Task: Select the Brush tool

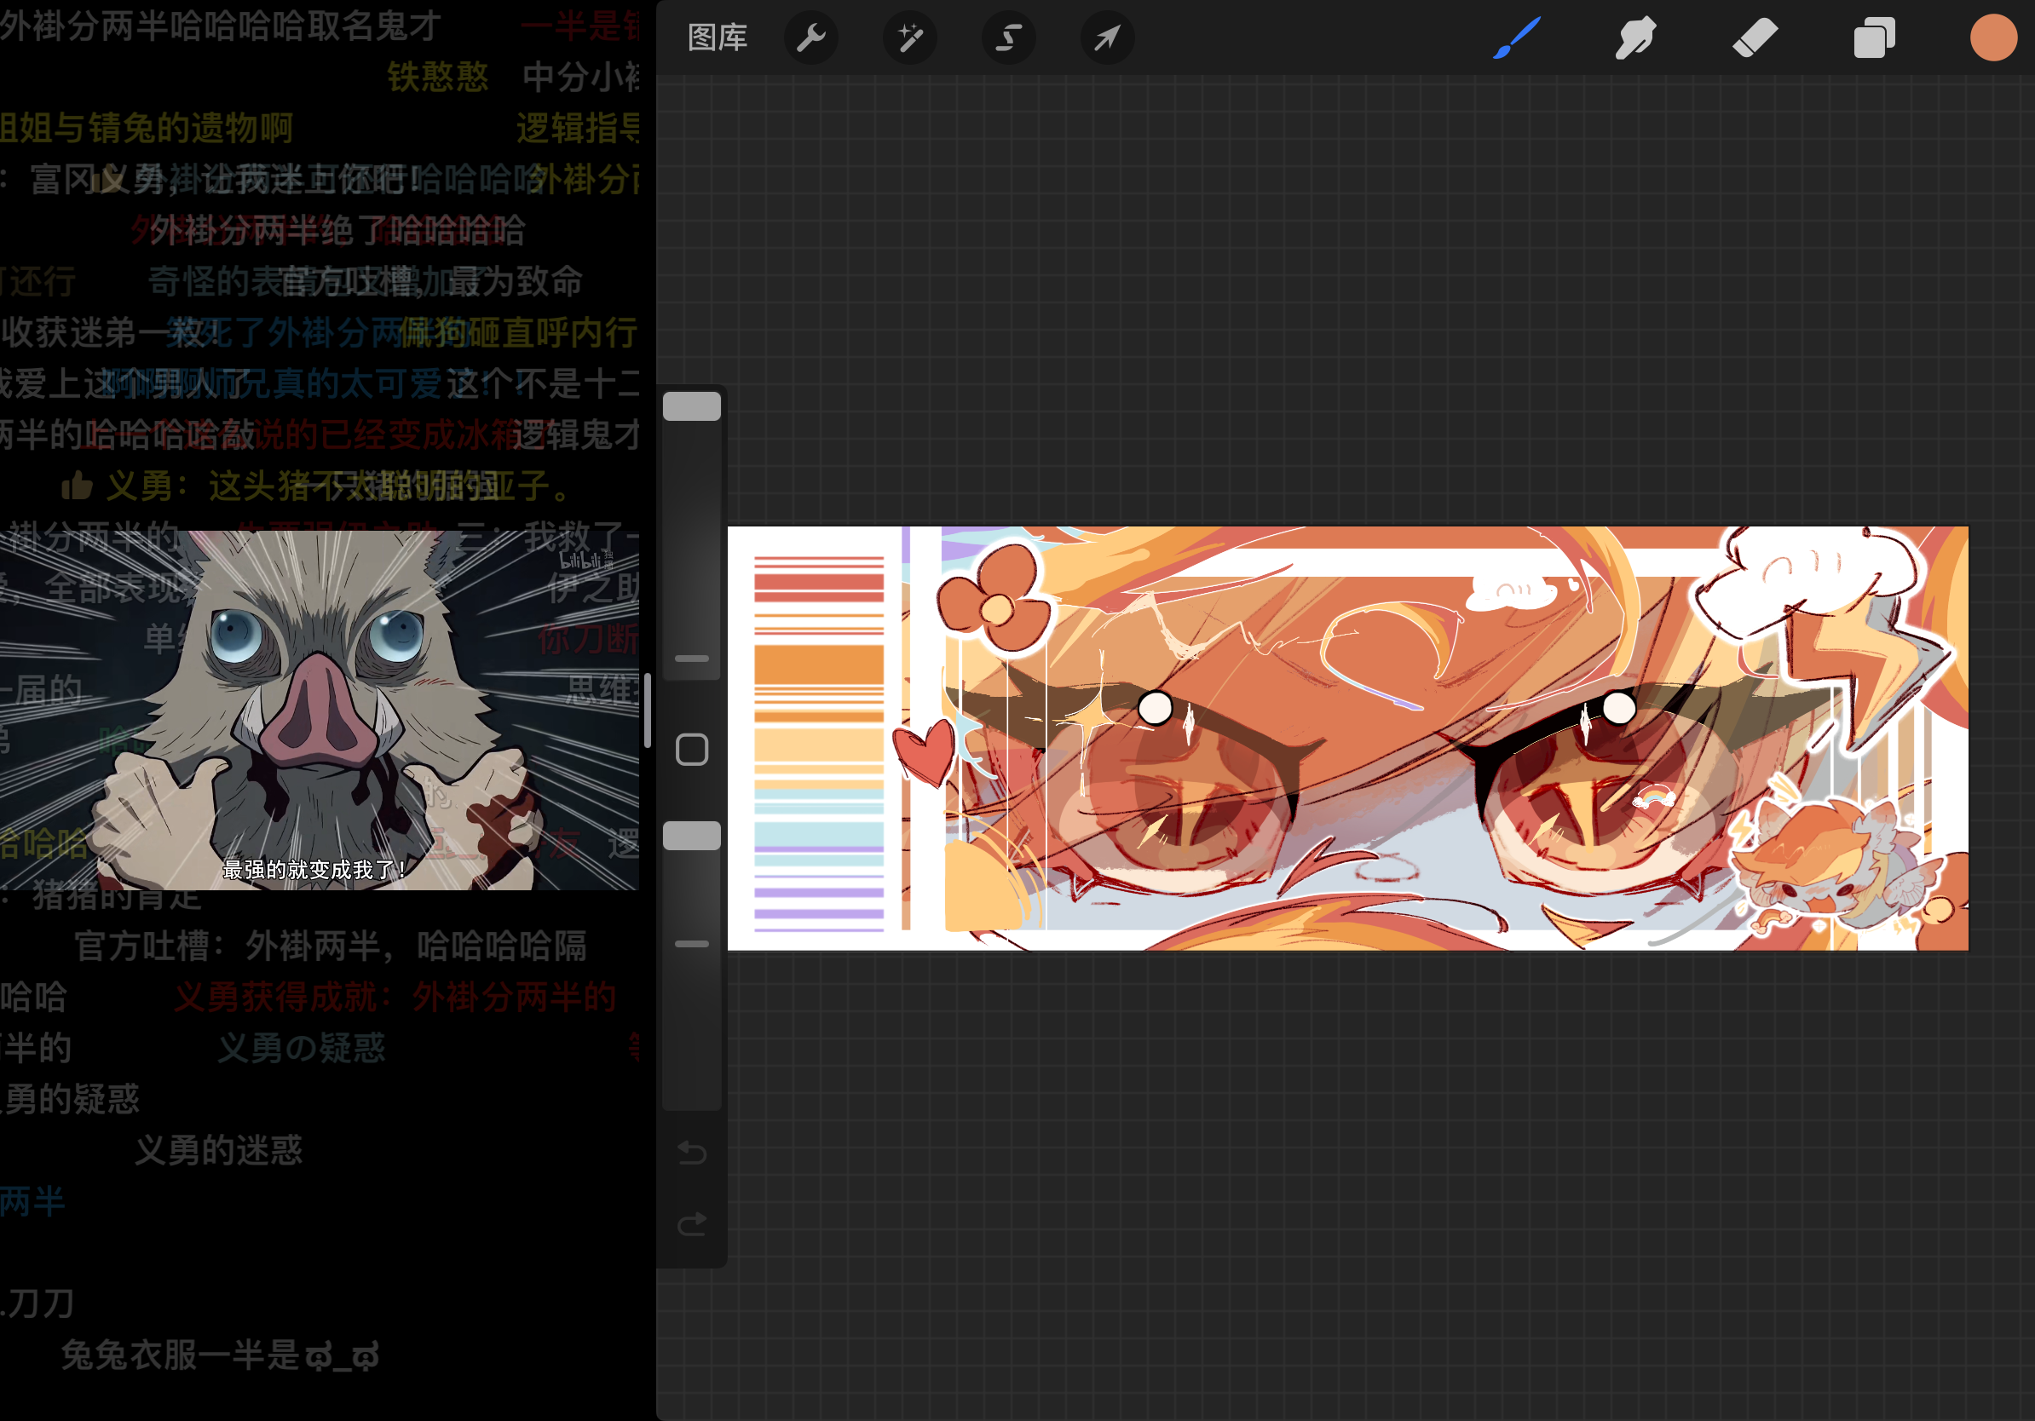Action: (1517, 38)
